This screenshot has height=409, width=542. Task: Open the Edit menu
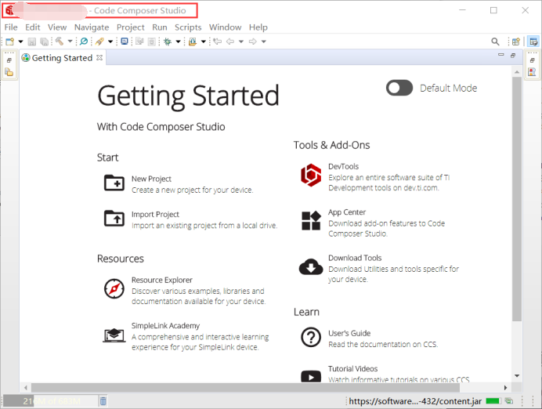32,27
